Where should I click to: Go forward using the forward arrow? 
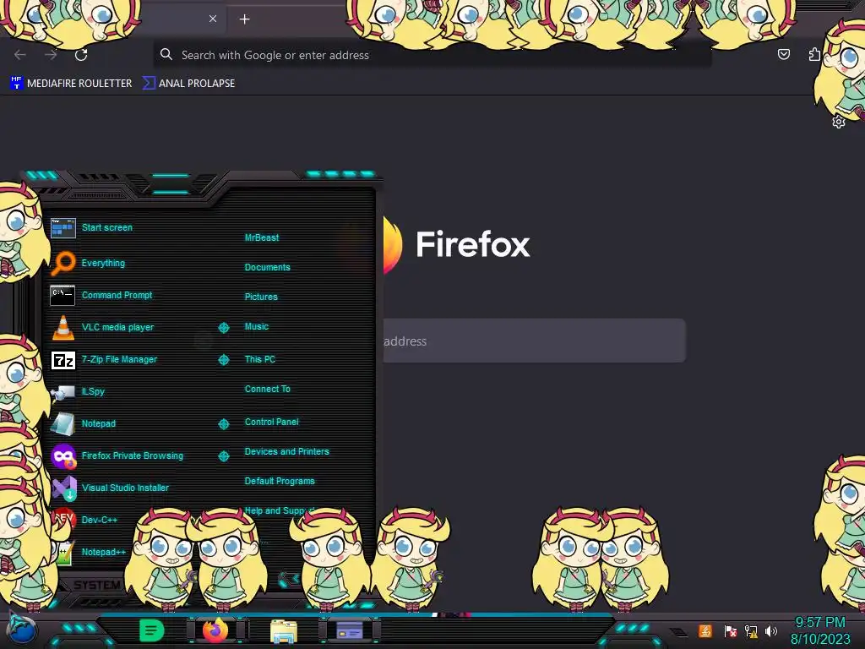(51, 55)
